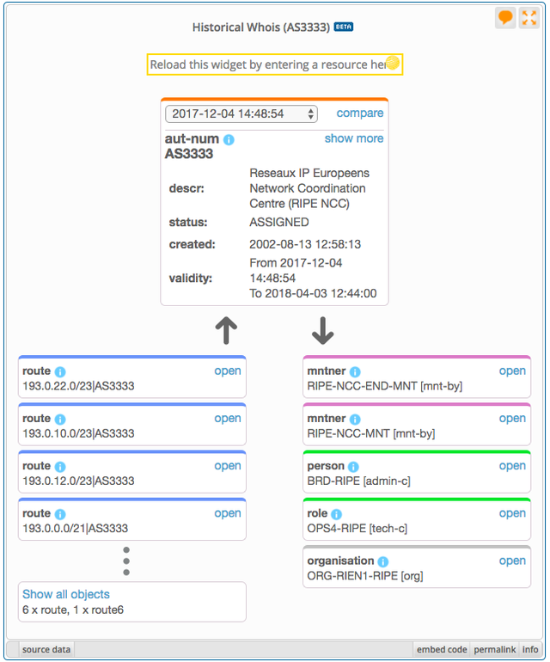Expand widget with fullscreen arrows icon

[529, 18]
